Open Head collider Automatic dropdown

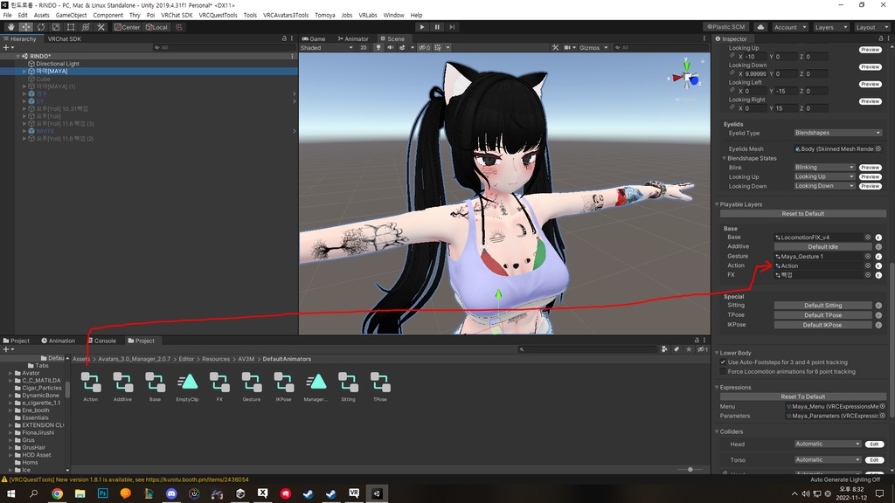click(x=827, y=444)
